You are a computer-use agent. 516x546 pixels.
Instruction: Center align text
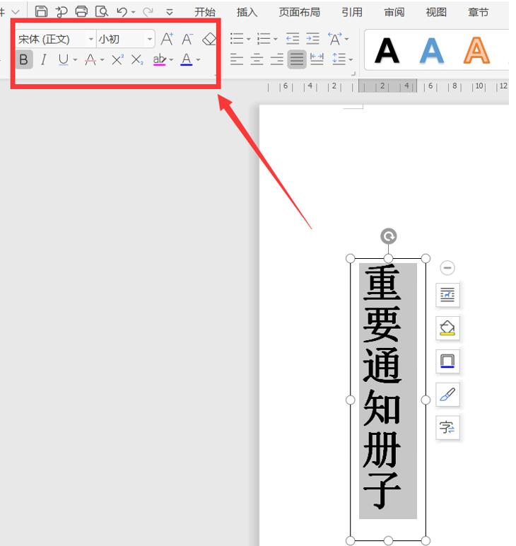pos(257,59)
